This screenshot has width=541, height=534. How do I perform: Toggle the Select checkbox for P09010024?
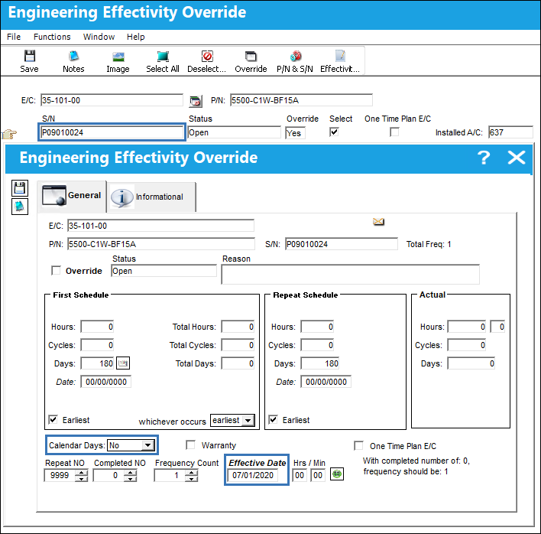(334, 132)
